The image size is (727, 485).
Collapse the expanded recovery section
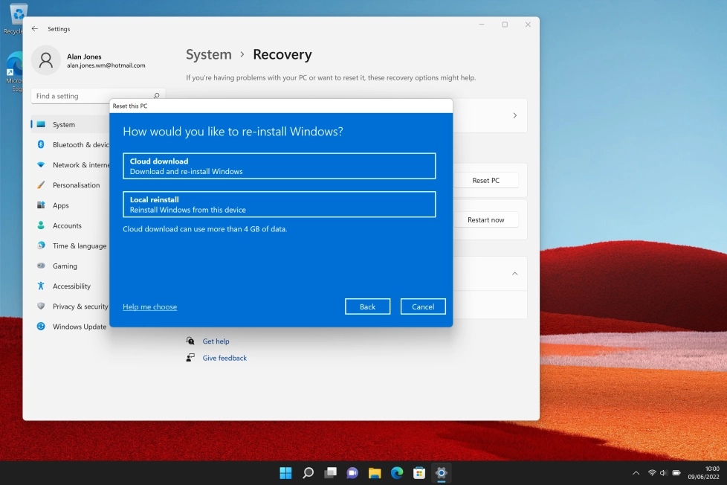point(514,273)
